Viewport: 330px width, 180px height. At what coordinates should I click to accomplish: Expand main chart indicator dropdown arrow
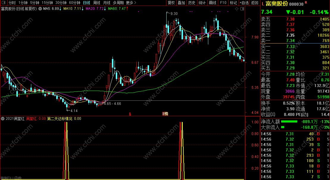coord(40,9)
